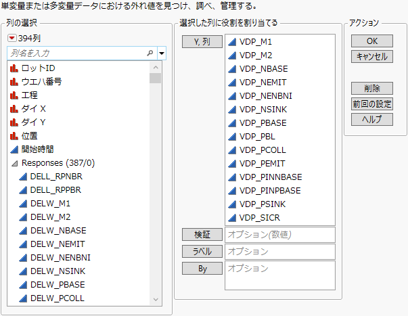Click the 列名を入力 search field
408x316 pixels.
82,53
